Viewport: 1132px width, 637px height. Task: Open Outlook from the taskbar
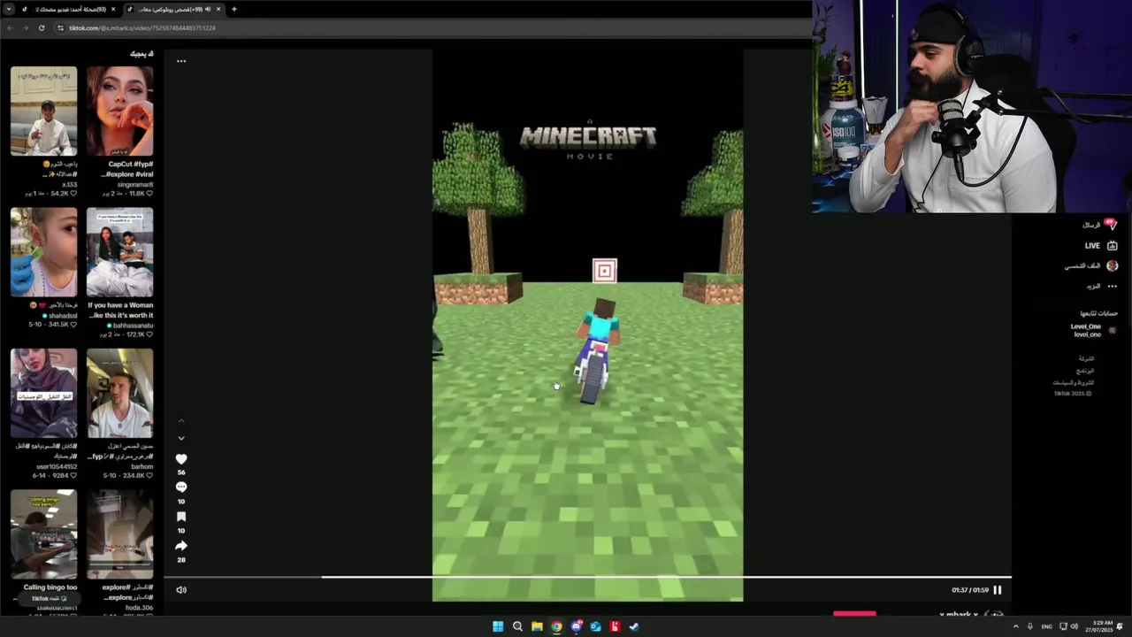click(x=595, y=626)
